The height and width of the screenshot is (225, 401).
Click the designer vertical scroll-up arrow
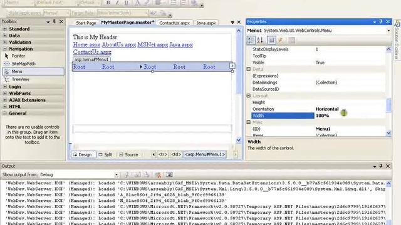click(239, 31)
